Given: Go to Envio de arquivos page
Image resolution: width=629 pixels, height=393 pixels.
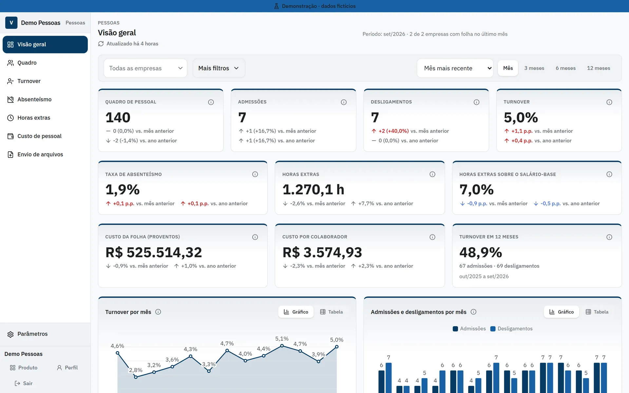Looking at the screenshot, I should point(45,154).
